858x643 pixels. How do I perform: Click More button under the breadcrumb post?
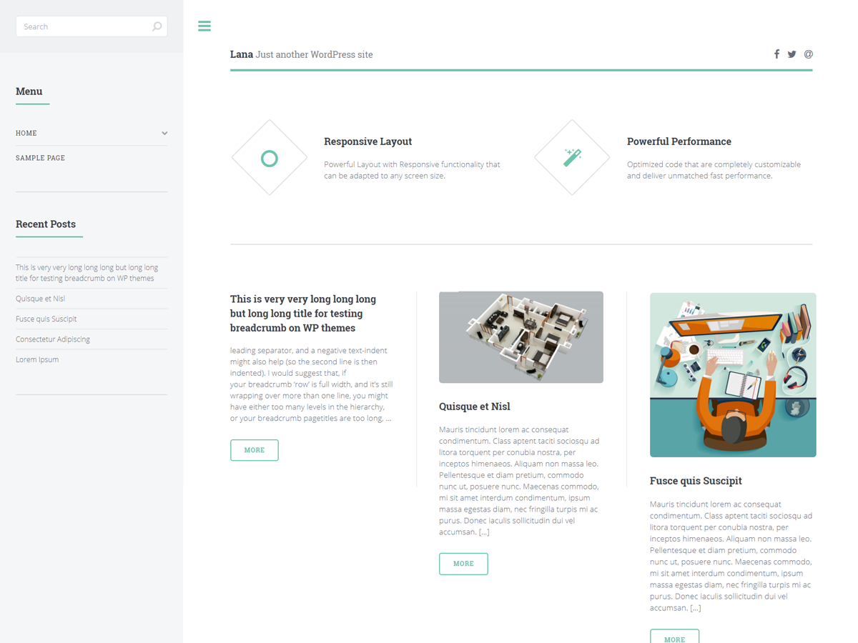tap(254, 450)
